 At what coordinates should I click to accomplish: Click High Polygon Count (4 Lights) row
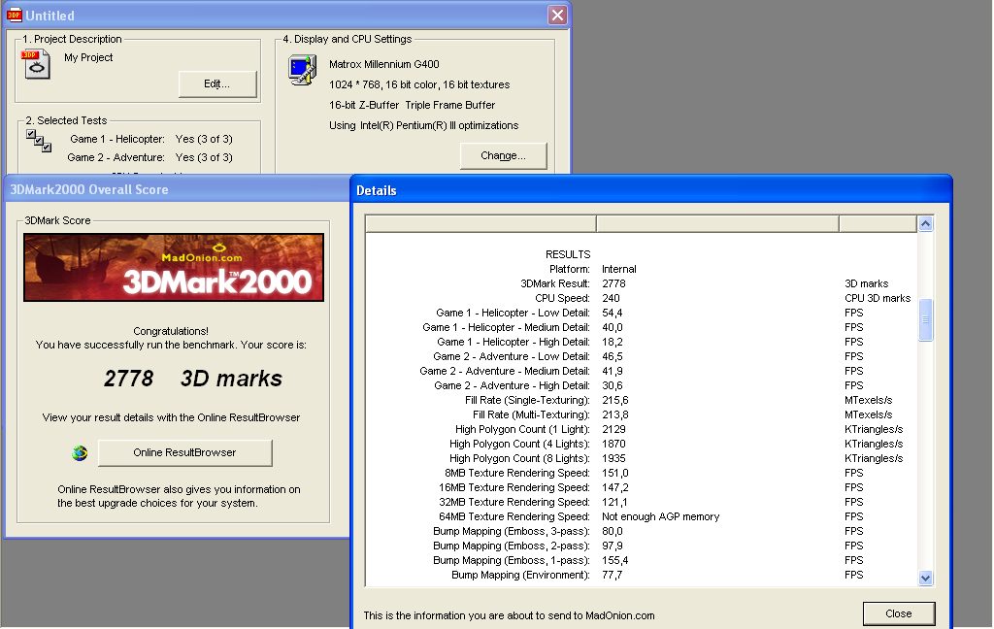click(642, 444)
